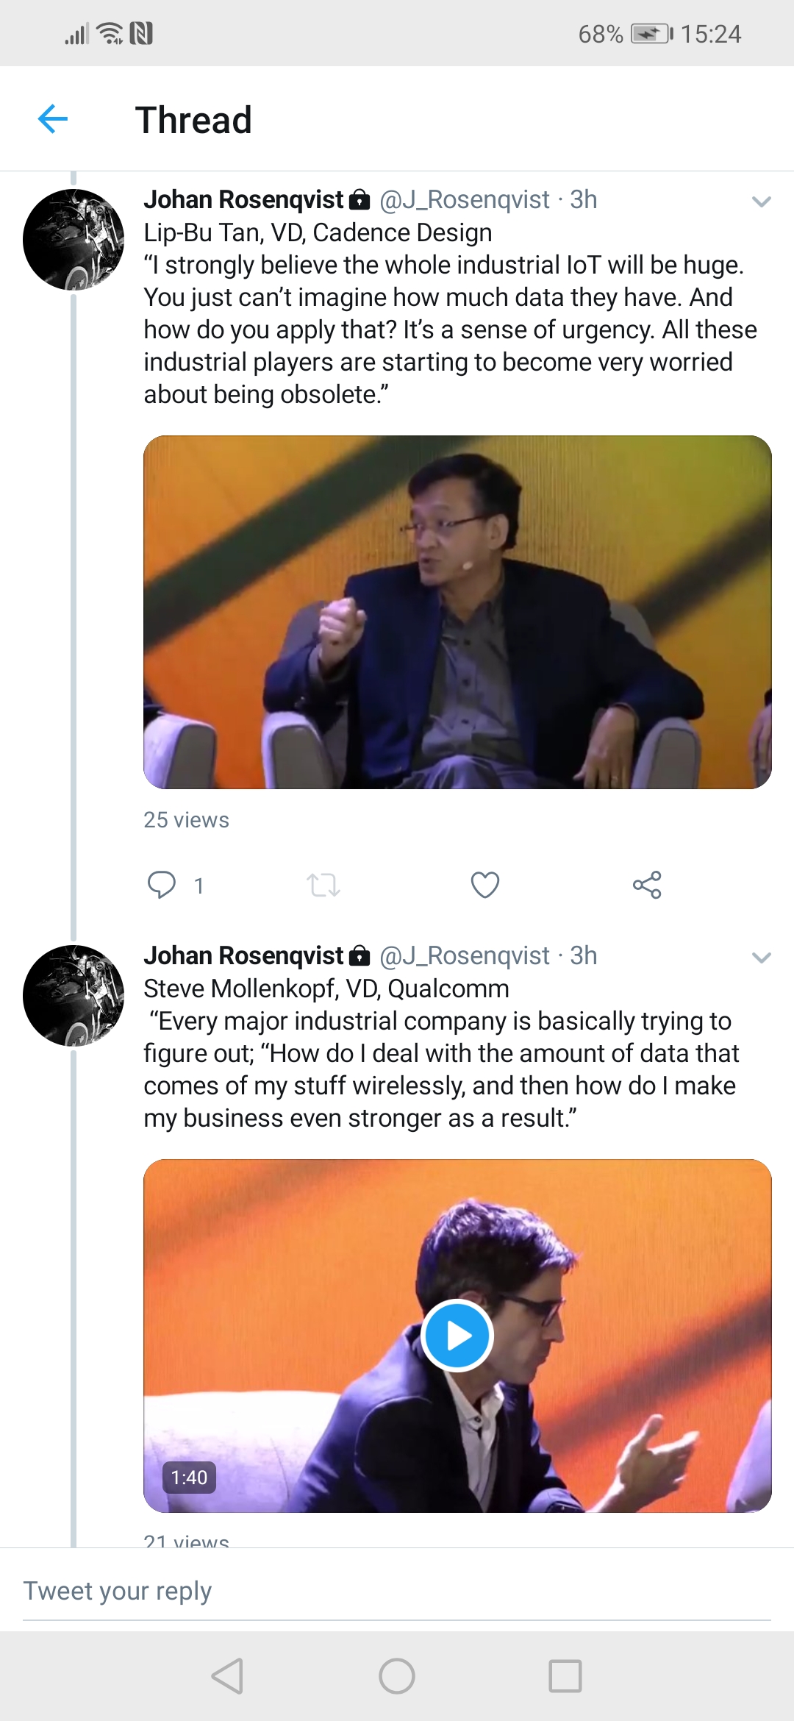Tap the 1:40 duration badge on video
This screenshot has width=794, height=1721.
pos(189,1477)
